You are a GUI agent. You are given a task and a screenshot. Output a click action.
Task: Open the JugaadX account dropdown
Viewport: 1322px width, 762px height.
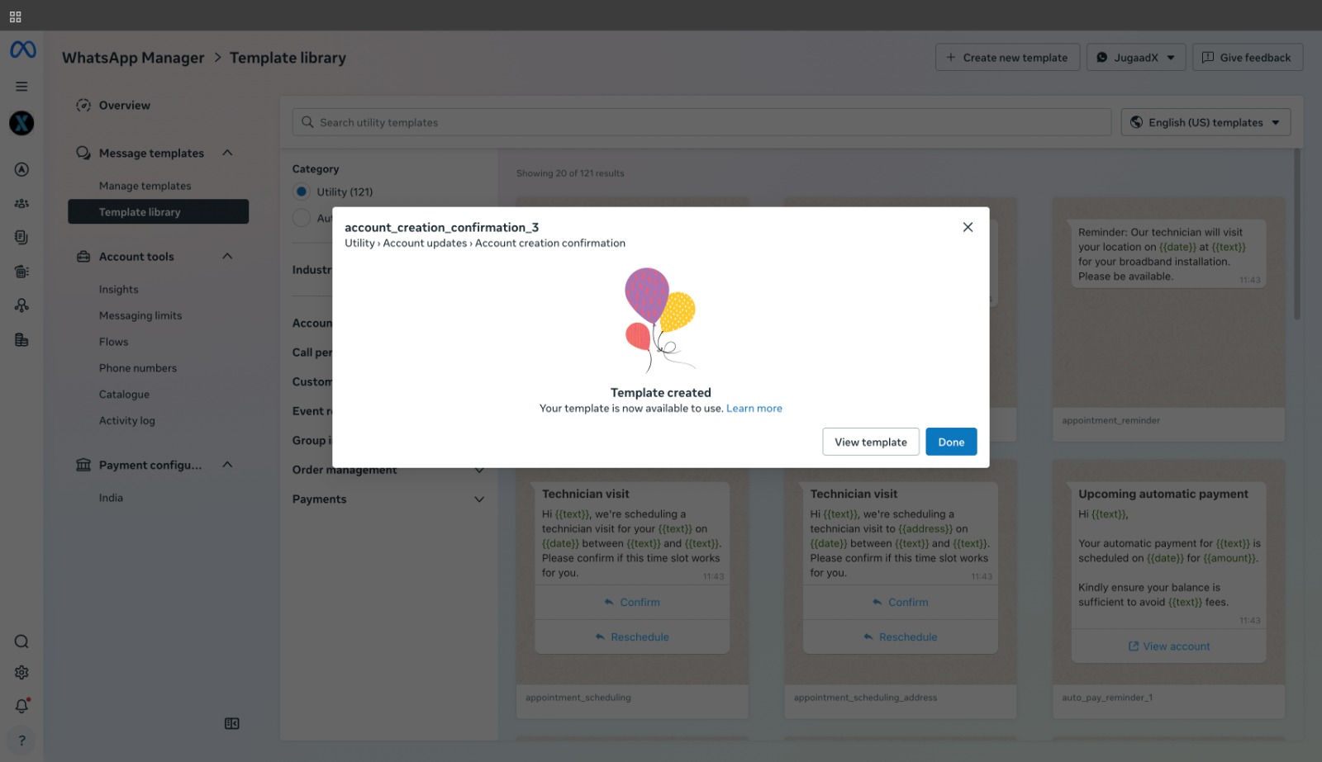pos(1135,58)
